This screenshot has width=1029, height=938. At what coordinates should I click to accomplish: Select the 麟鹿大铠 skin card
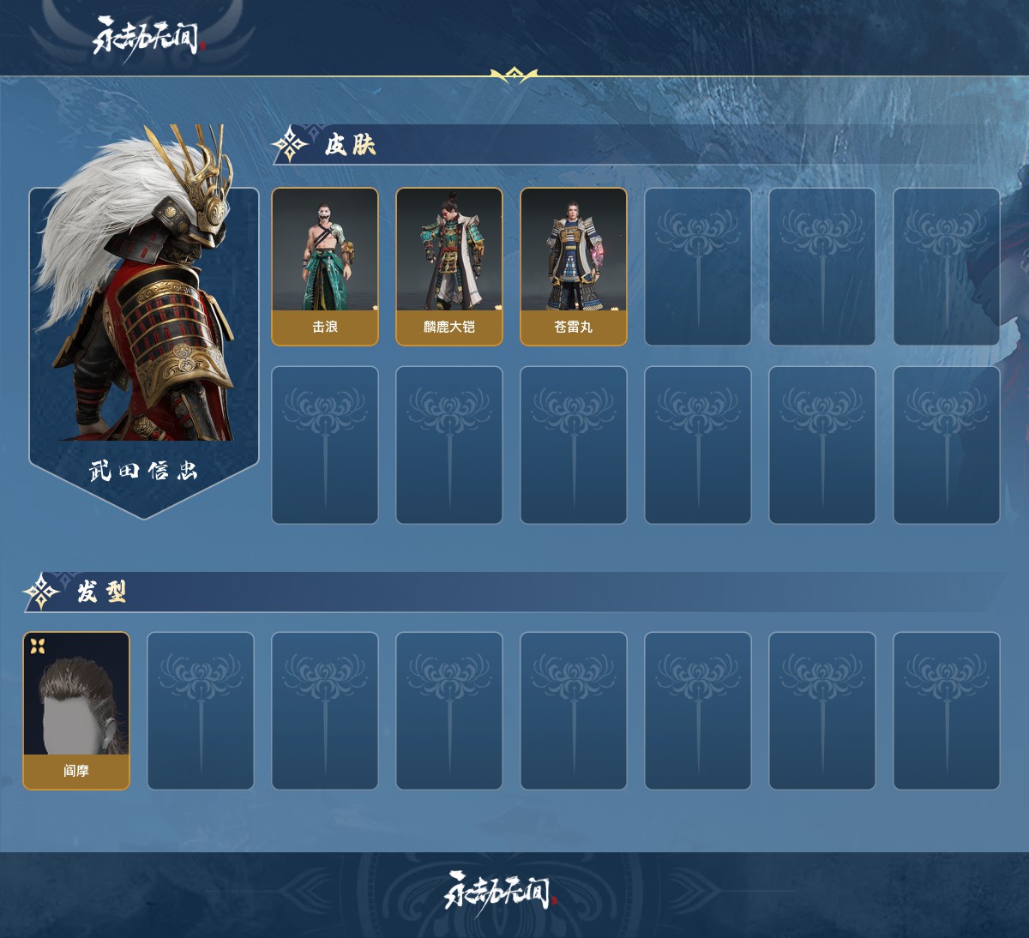[x=449, y=267]
